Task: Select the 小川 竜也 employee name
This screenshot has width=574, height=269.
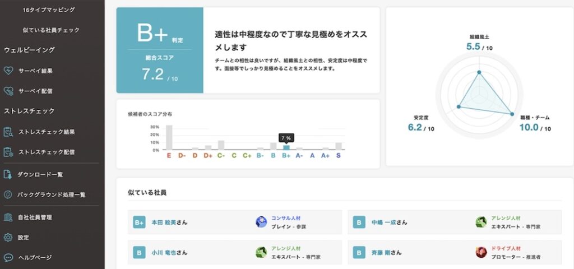Action: pyautogui.click(x=164, y=253)
